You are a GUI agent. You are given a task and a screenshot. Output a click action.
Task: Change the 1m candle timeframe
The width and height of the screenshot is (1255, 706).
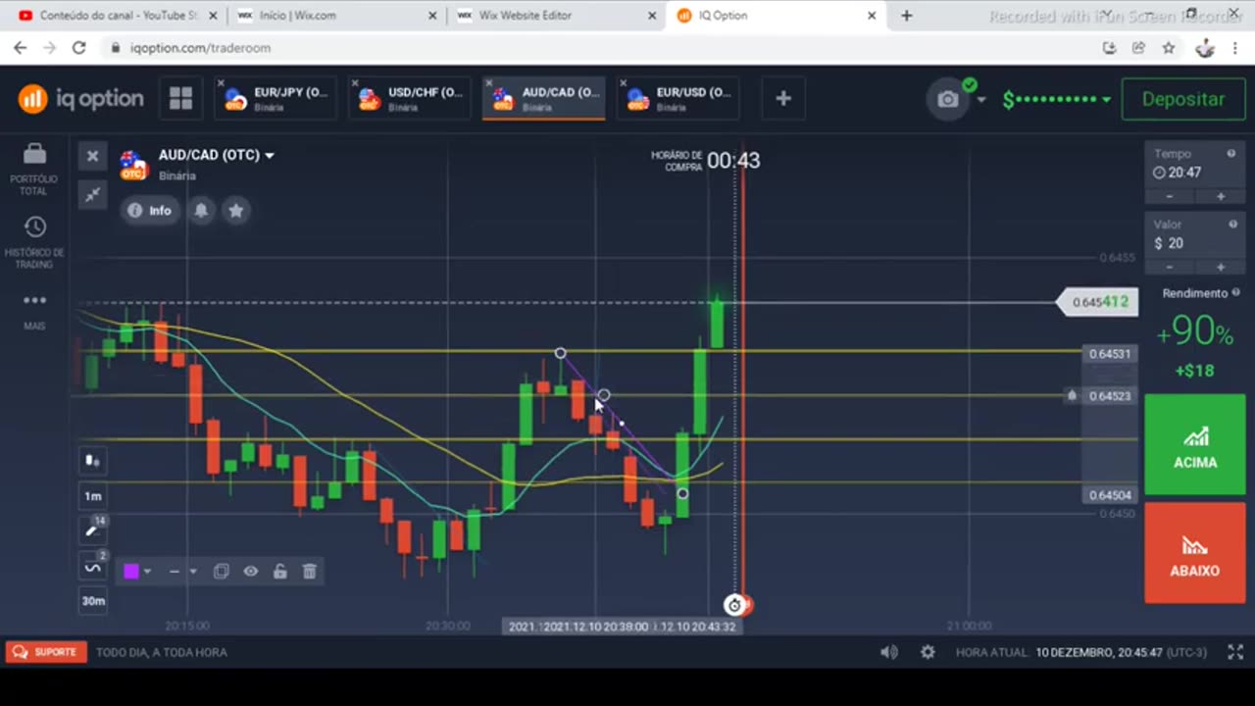click(92, 496)
